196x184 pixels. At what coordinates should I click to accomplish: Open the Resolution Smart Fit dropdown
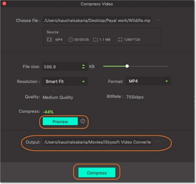pyautogui.click(x=65, y=81)
